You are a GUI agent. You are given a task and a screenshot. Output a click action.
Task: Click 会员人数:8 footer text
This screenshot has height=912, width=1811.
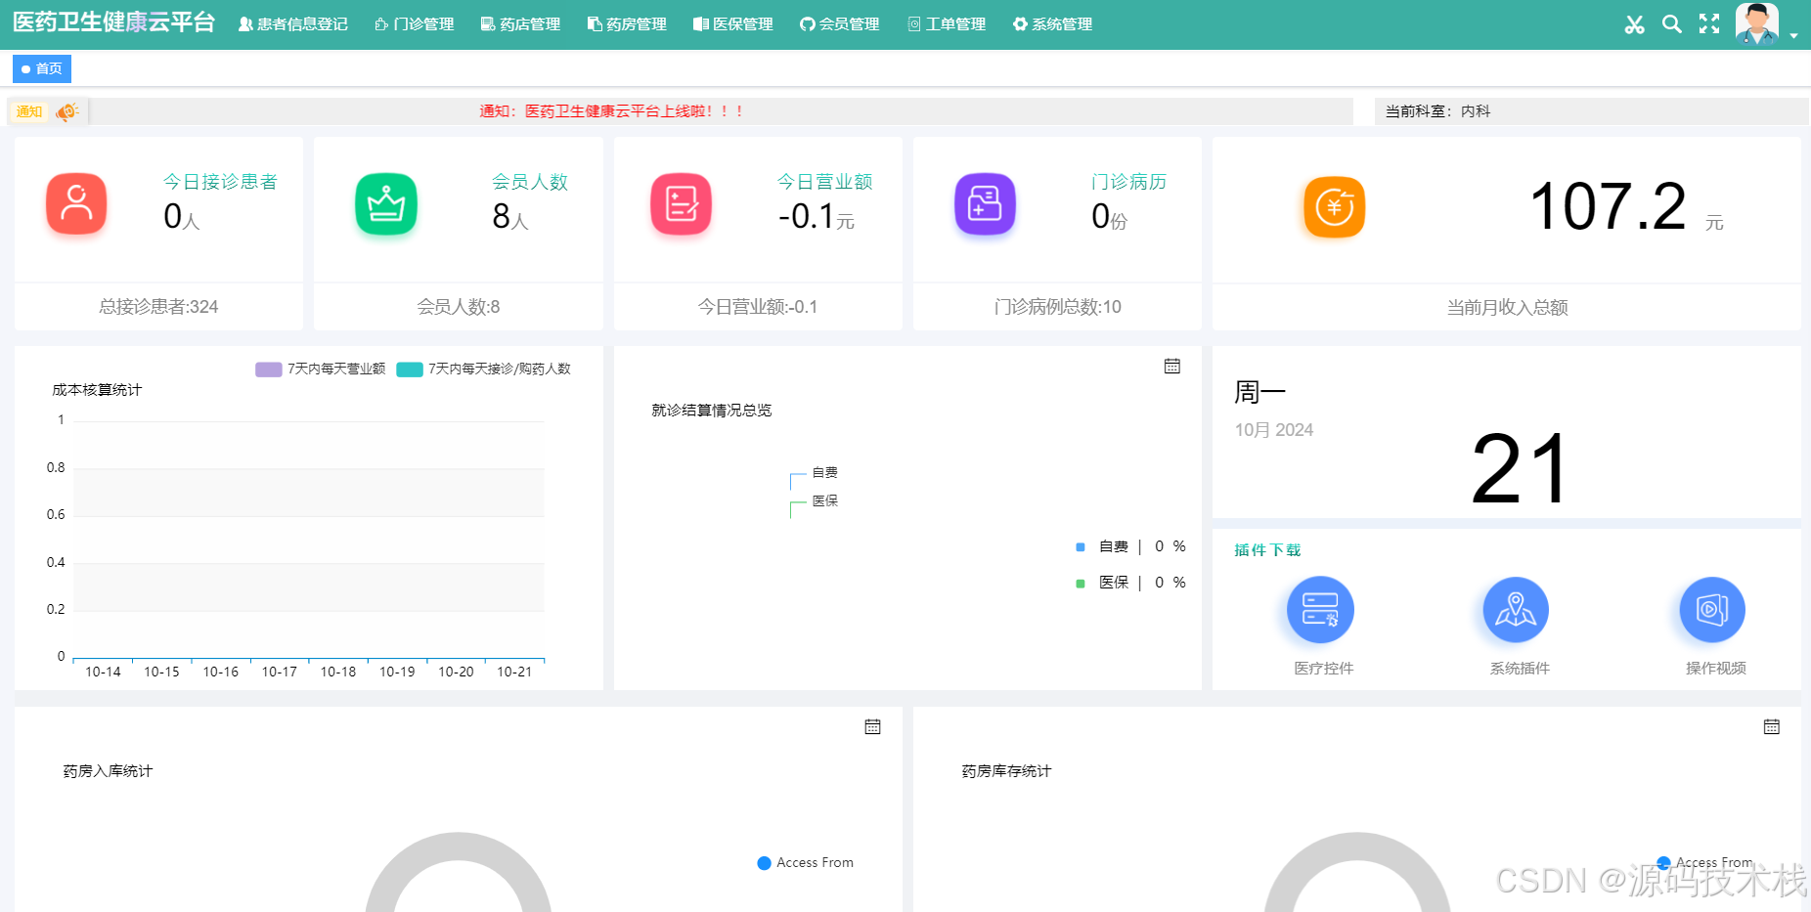click(459, 307)
